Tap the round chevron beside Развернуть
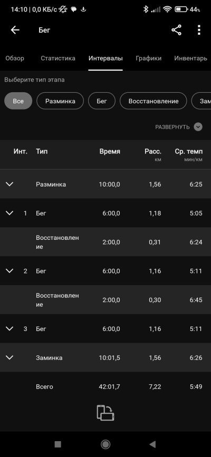Image resolution: width=211 pixels, height=457 pixels. [198, 127]
